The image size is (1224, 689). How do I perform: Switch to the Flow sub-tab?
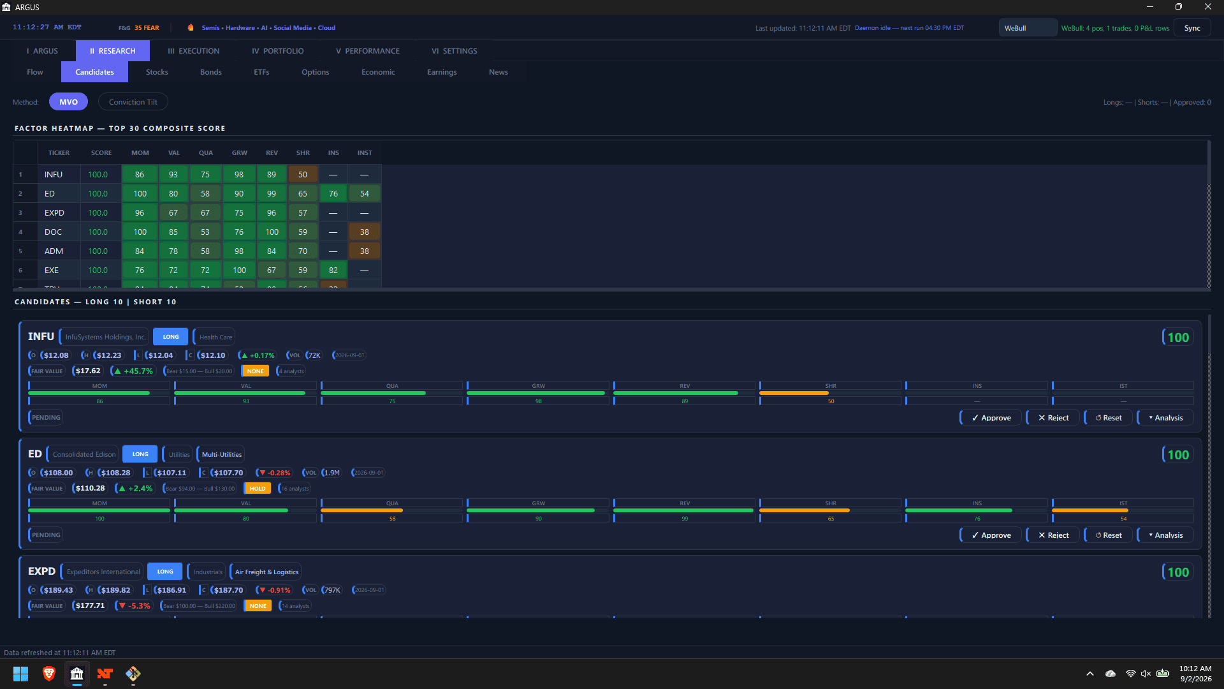coord(35,72)
